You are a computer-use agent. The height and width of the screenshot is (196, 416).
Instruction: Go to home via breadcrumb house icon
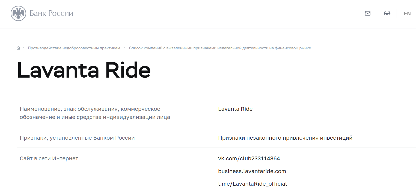(18, 48)
